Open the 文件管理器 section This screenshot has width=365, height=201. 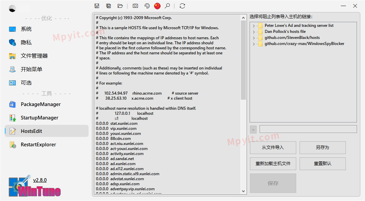34,56
